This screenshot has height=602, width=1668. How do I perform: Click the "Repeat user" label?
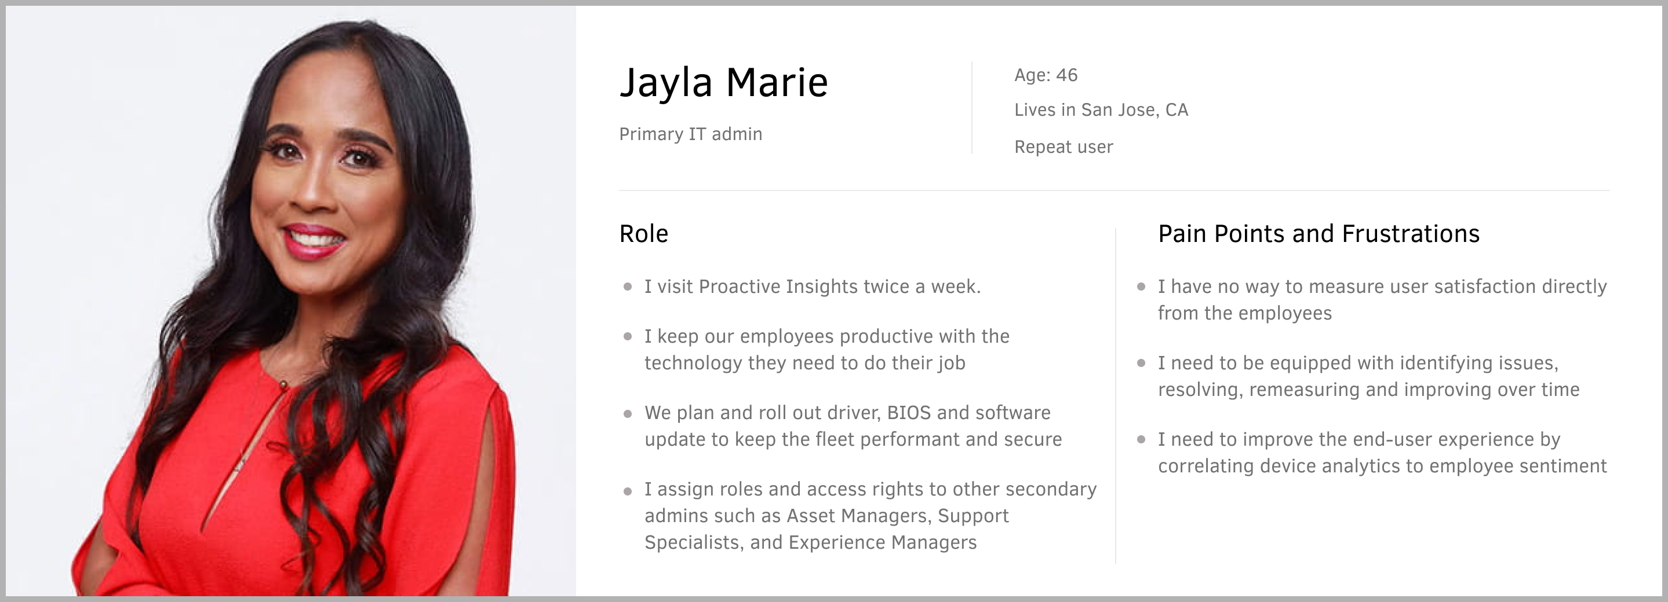point(1064,147)
